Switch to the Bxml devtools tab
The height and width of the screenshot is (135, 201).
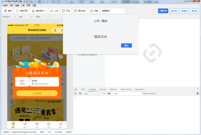tap(83, 89)
